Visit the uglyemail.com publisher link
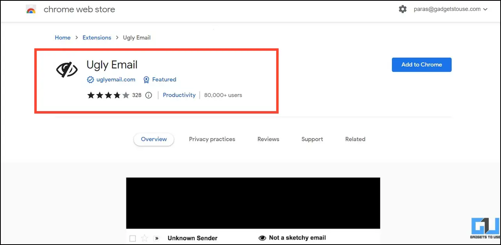This screenshot has width=501, height=245. pos(116,80)
